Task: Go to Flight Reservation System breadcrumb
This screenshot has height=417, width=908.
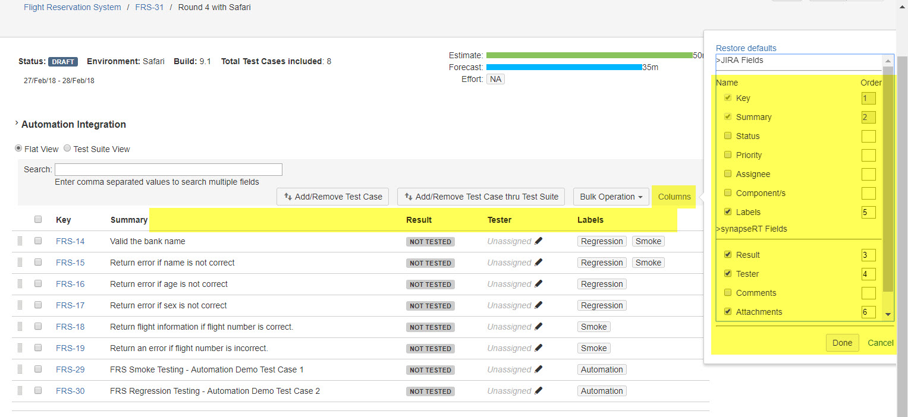Action: click(x=72, y=8)
